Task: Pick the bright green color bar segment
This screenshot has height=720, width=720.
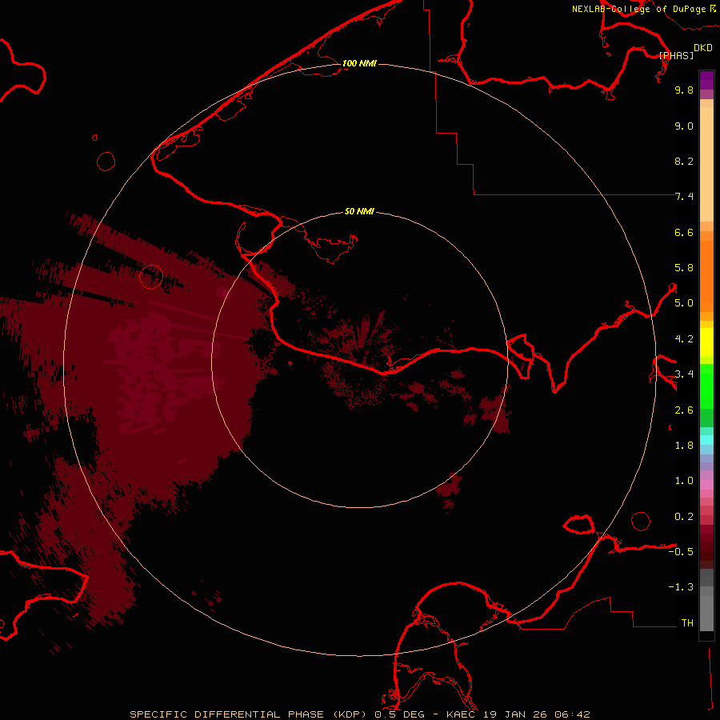Action: 706,386
